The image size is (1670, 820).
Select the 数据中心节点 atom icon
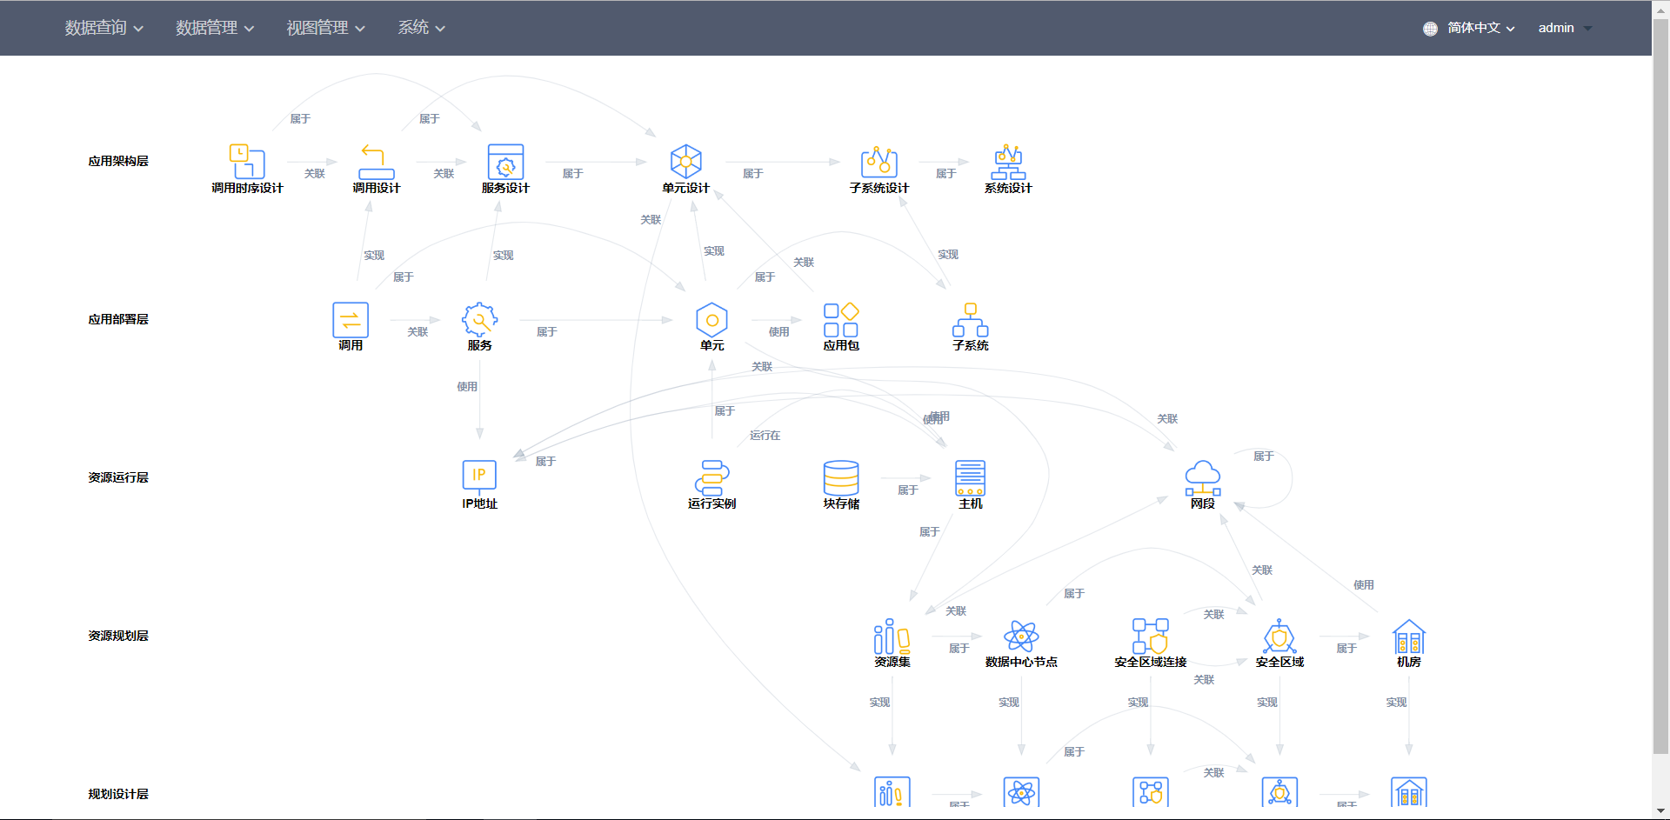[x=1021, y=637]
